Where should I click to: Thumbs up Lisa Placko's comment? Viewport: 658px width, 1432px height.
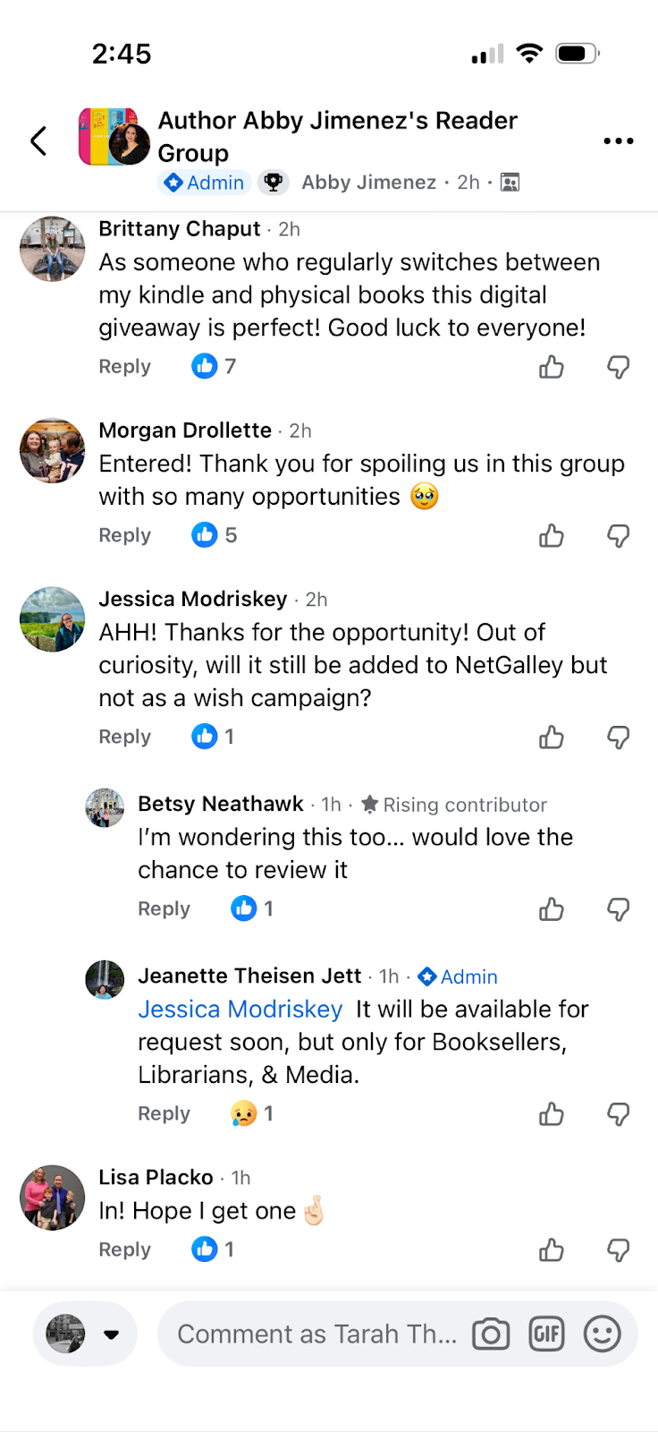pyautogui.click(x=552, y=1250)
